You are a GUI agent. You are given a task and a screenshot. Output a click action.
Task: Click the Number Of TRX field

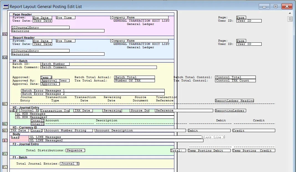(134, 81)
